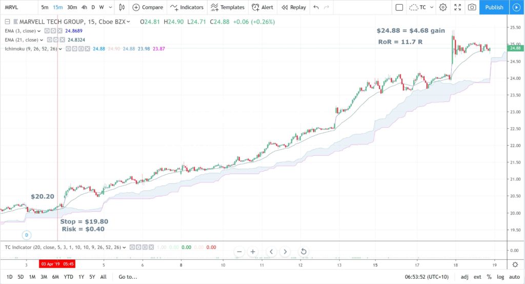Reset chart view circular arrow icon
The width and height of the screenshot is (525, 284).
click(304, 252)
